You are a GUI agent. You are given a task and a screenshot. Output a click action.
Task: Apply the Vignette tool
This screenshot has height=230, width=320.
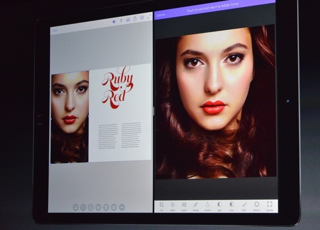(x=269, y=206)
